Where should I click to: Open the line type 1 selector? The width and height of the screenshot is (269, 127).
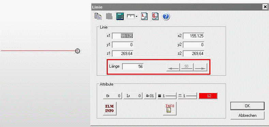188,96
